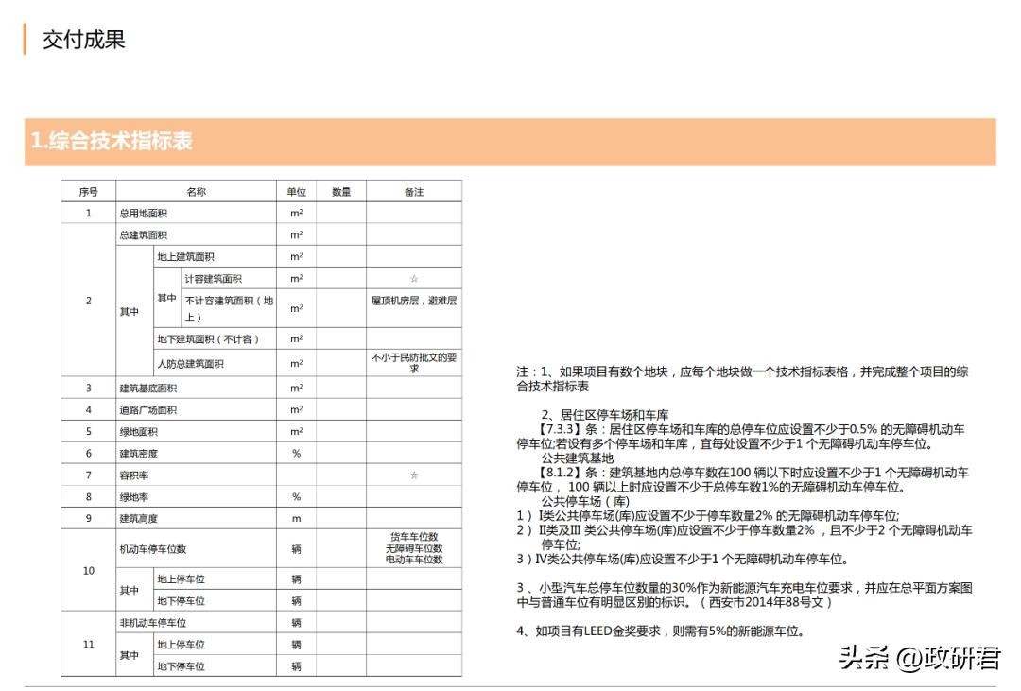Click the star in the 计容建筑面积 remarks cell
This screenshot has height=691, width=1021.
(414, 279)
